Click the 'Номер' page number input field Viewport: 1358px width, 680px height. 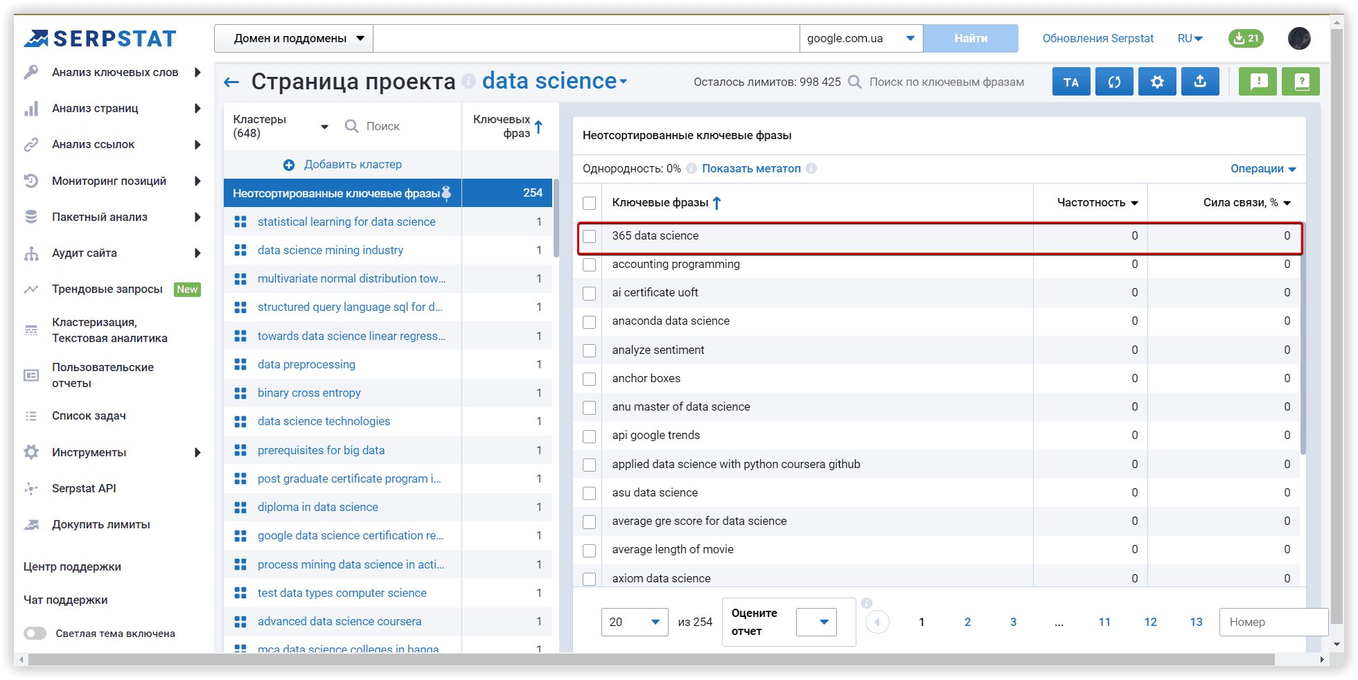pyautogui.click(x=1272, y=622)
